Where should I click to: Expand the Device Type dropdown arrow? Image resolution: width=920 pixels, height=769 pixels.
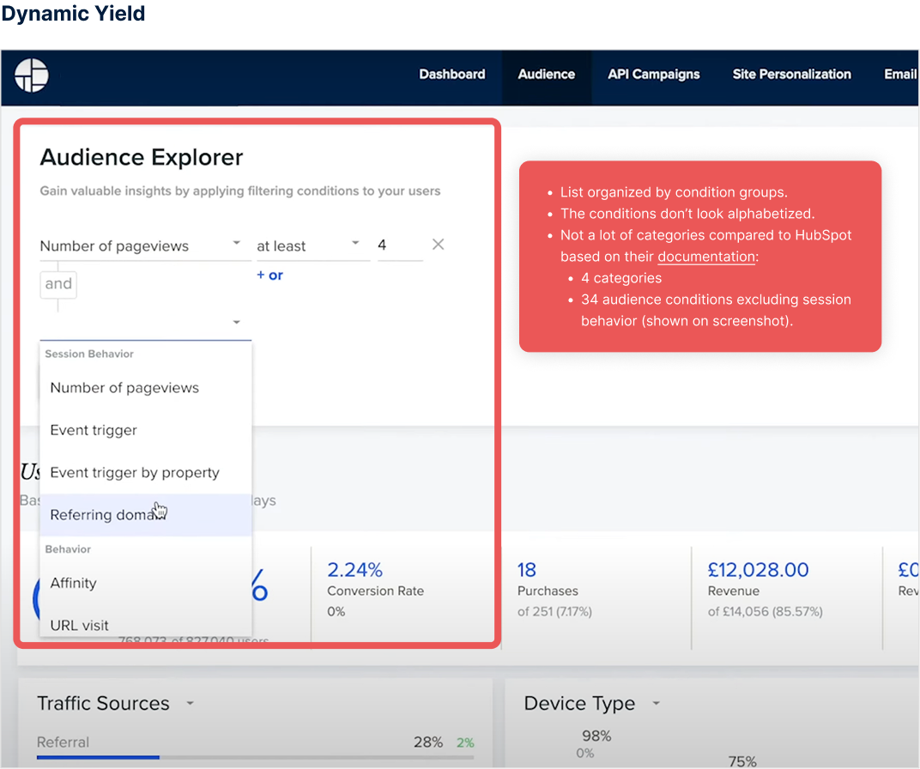click(656, 703)
